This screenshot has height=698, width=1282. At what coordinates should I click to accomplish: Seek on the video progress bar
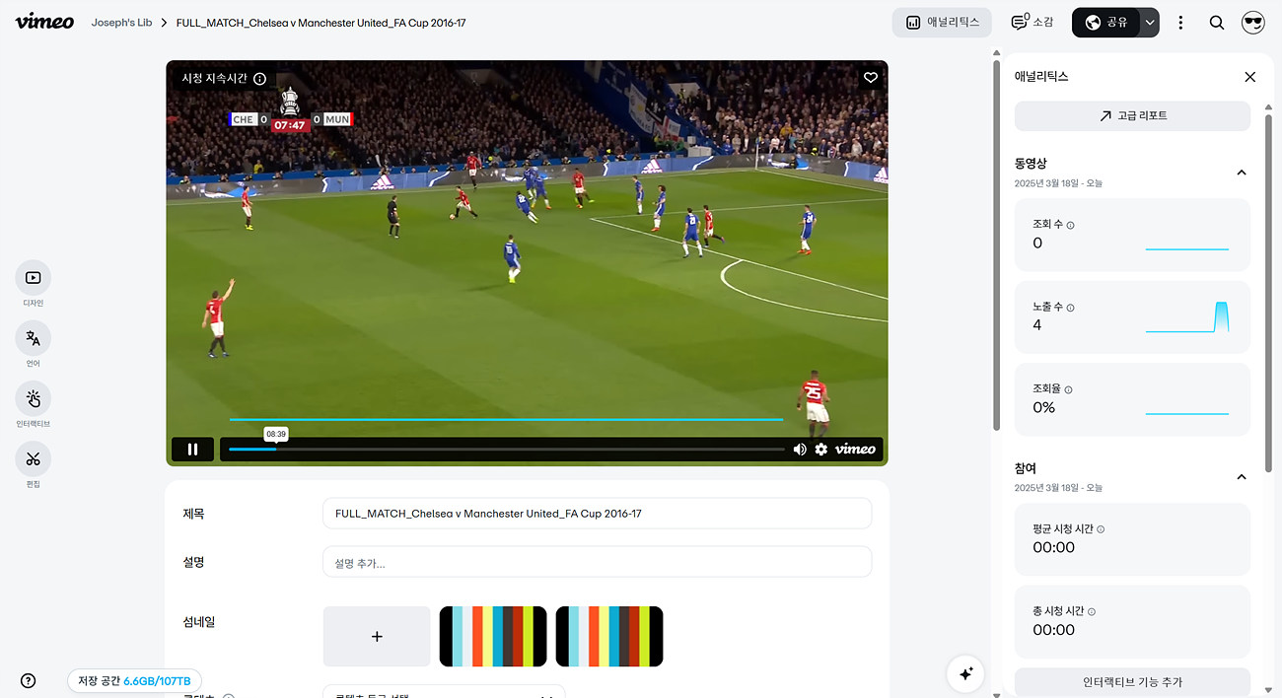click(506, 450)
